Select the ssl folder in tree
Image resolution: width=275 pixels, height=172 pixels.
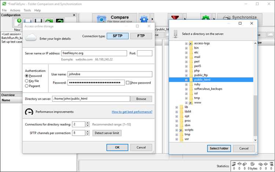point(196,94)
